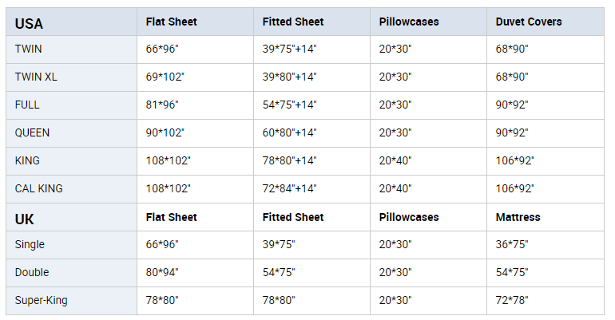Click Super-King mattress size 72*78"
This screenshot has width=615, height=320.
pyautogui.click(x=511, y=300)
